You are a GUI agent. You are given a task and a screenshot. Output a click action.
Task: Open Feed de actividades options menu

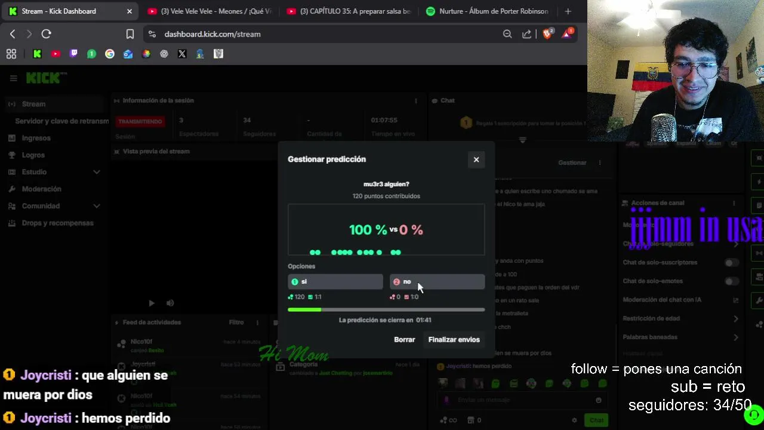click(257, 322)
